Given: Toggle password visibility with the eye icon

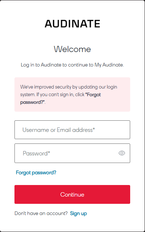Looking at the screenshot, I should point(122,153).
